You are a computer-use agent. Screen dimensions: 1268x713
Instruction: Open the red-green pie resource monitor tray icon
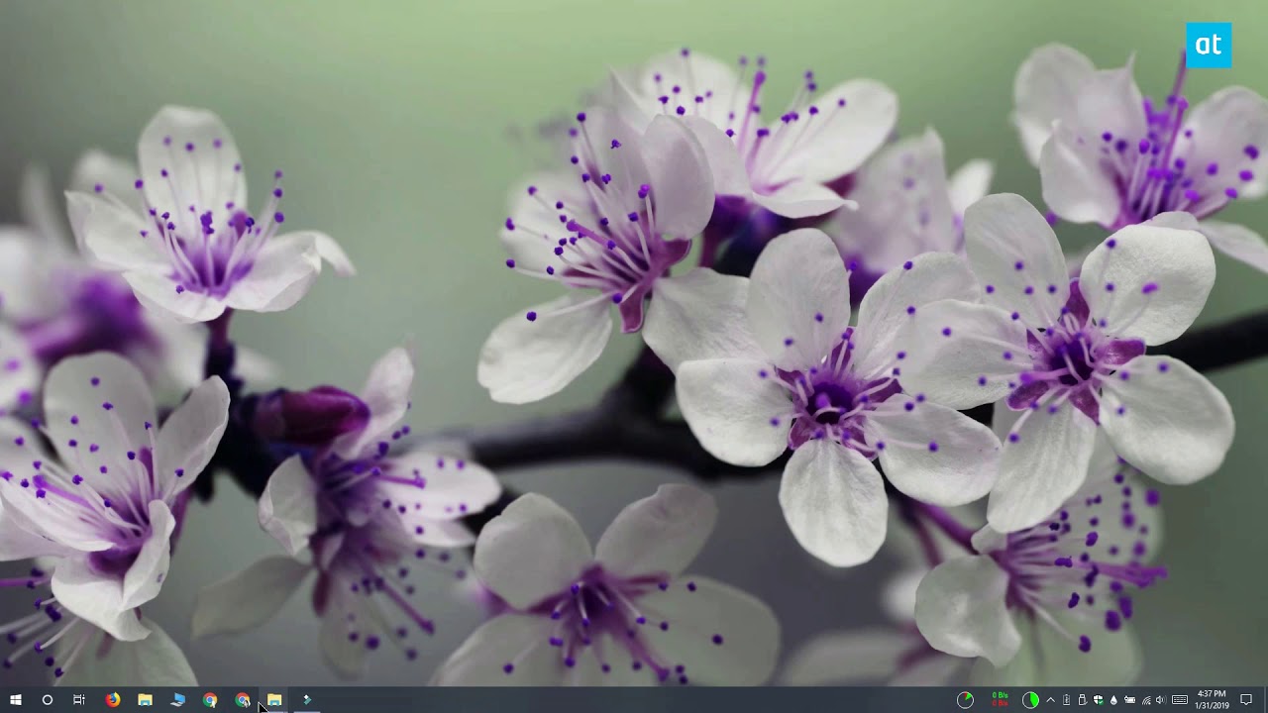coord(965,700)
